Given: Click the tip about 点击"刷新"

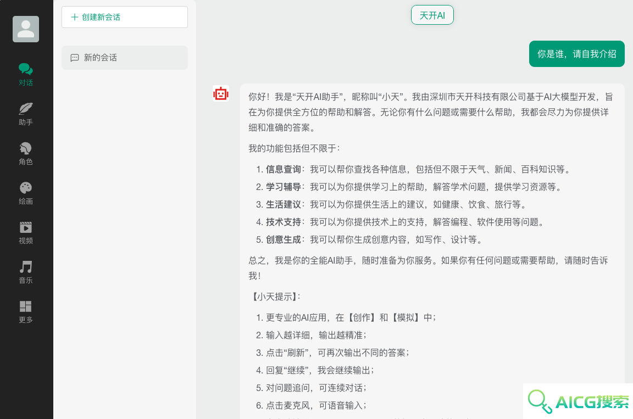Looking at the screenshot, I should point(332,353).
